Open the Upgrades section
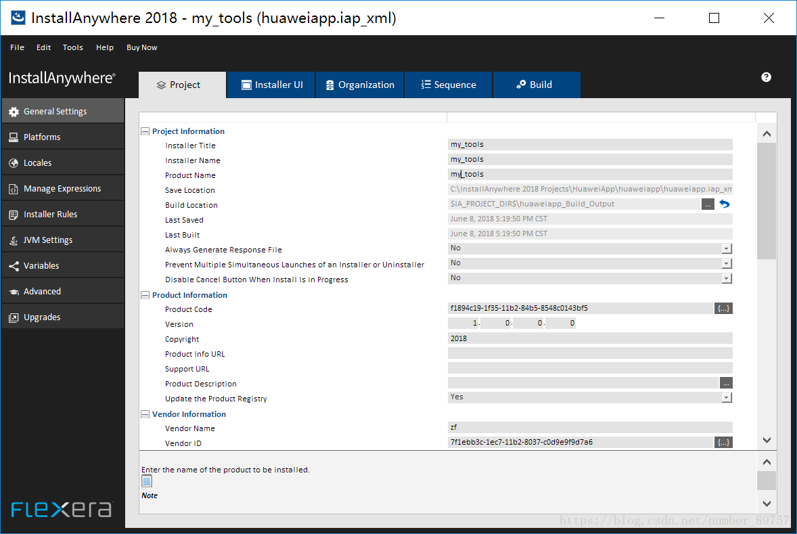Image resolution: width=797 pixels, height=534 pixels. coord(62,317)
